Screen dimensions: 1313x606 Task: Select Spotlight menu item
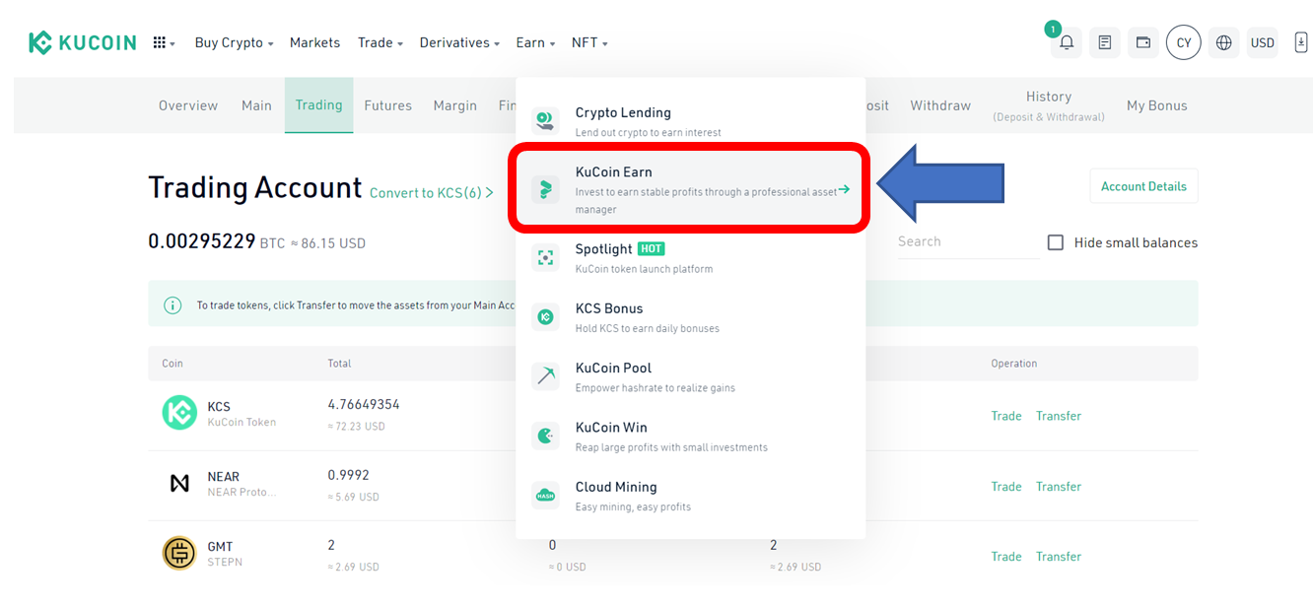(x=690, y=258)
